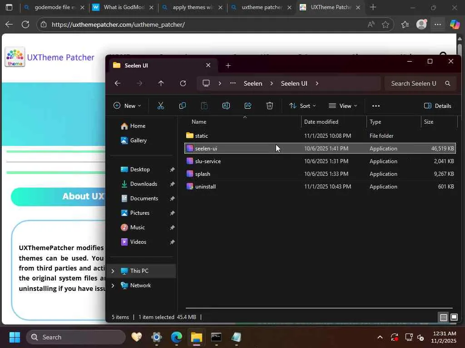Expand chevron after Seelen in address bar
The image size is (465, 348).
coord(272,83)
